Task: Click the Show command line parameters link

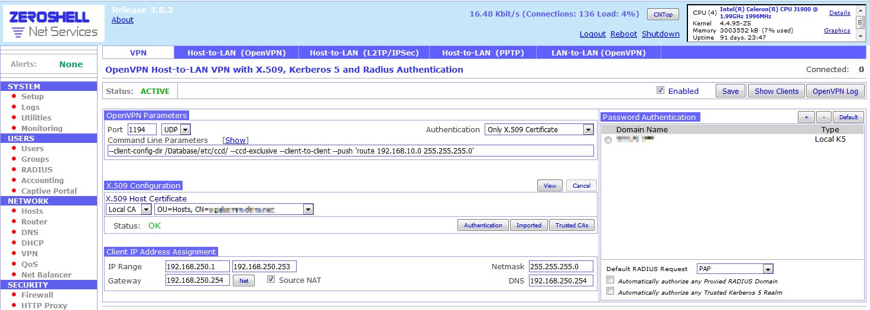Action: coord(235,140)
